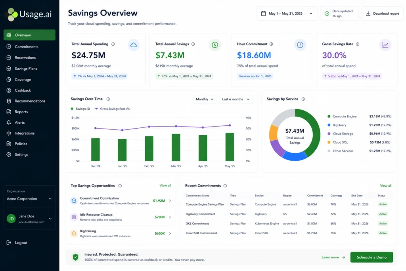Viewport: 406px width, 271px height.
Task: Expand the Commitment Optimization row chevron
Action: click(x=170, y=201)
